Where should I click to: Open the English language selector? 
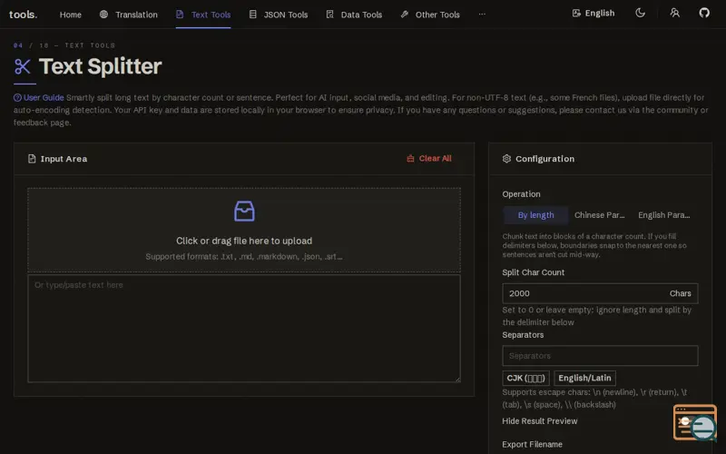[594, 13]
